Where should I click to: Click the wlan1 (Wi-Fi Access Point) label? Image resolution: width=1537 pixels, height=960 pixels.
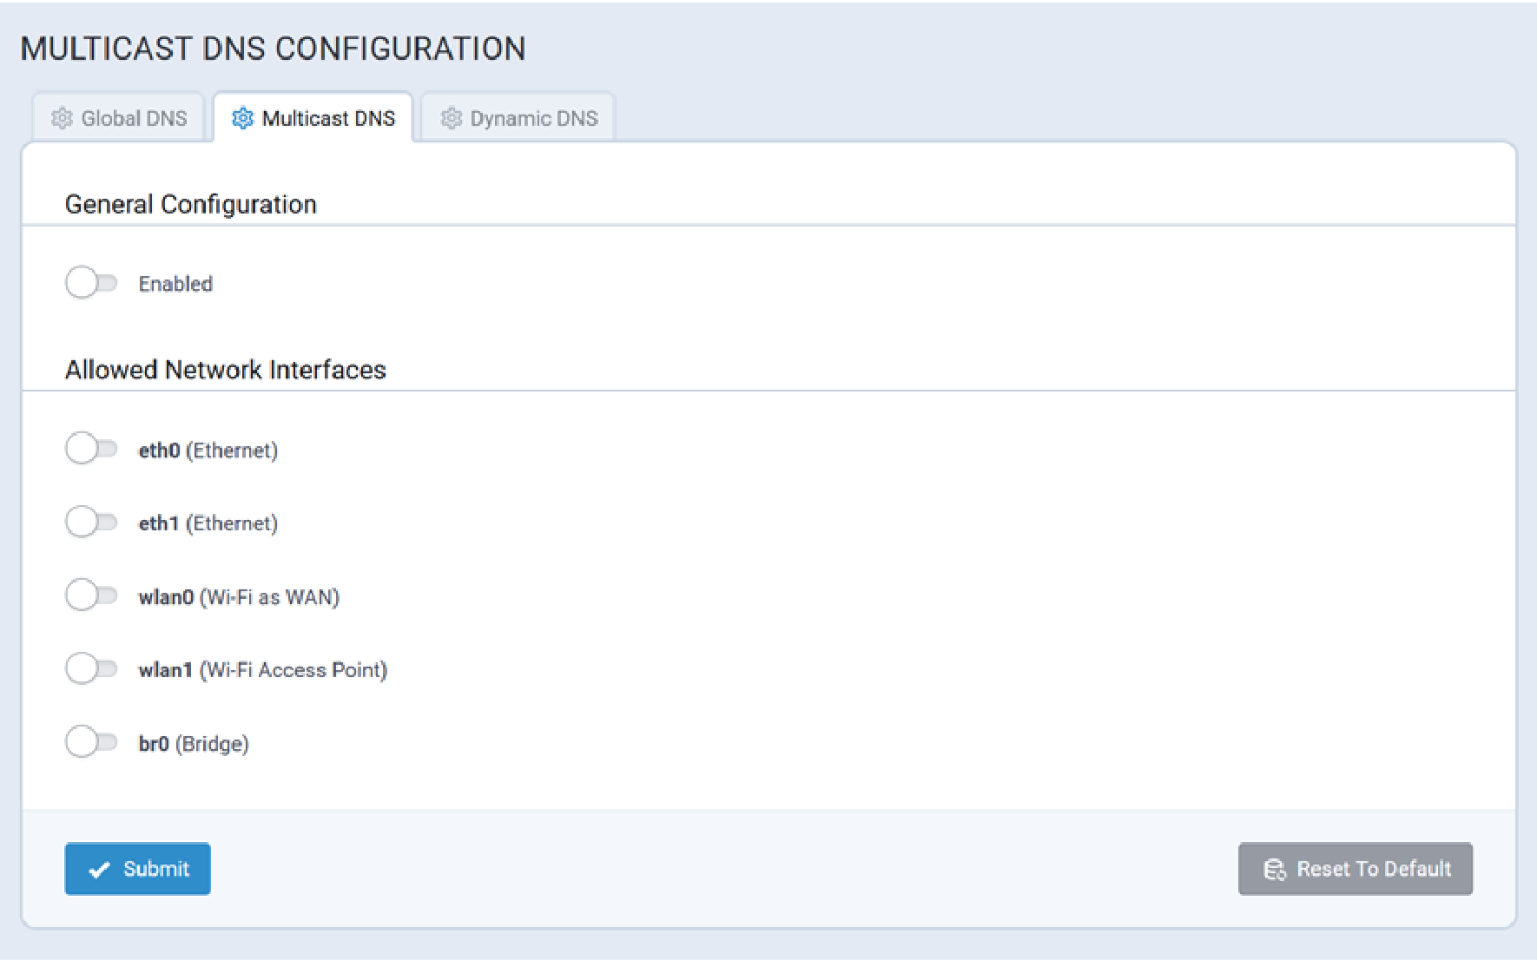tap(263, 670)
